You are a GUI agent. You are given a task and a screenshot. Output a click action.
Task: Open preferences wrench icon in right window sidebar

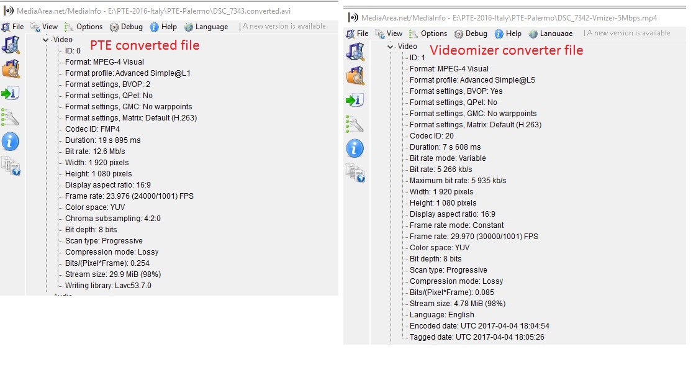pyautogui.click(x=355, y=124)
